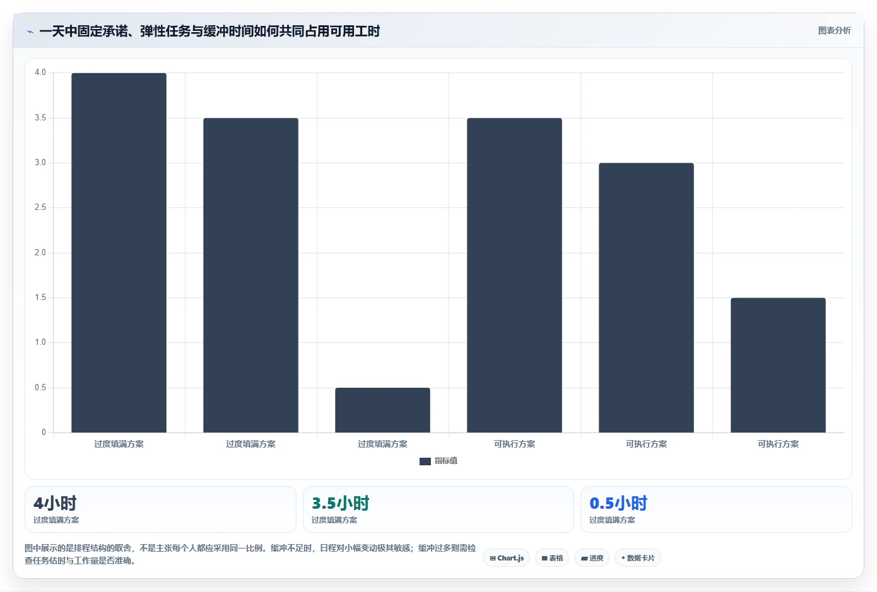877x592 pixels.
Task: Click the 进度 tag
Action: [x=592, y=558]
